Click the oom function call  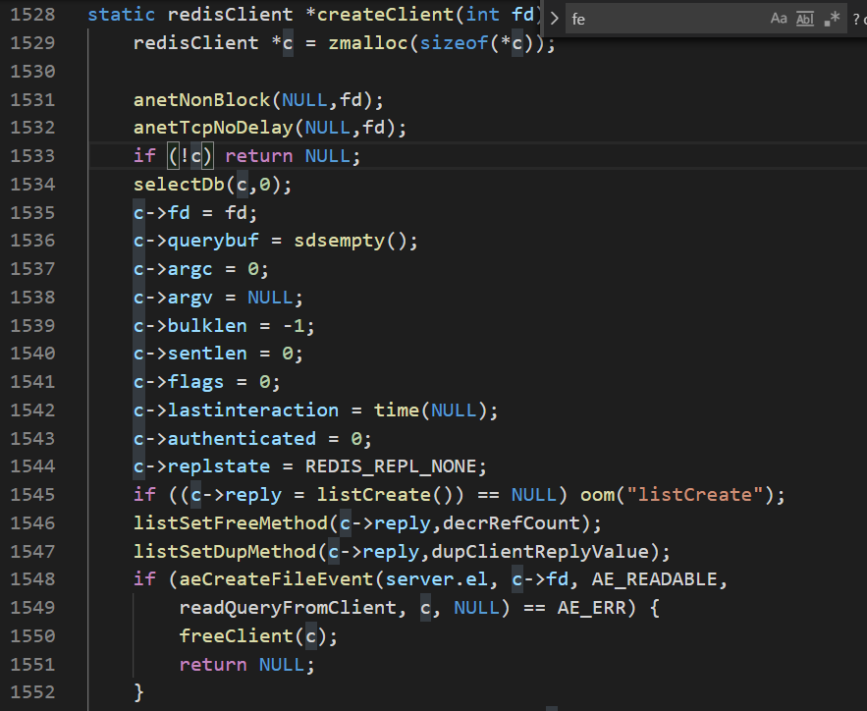click(x=597, y=494)
